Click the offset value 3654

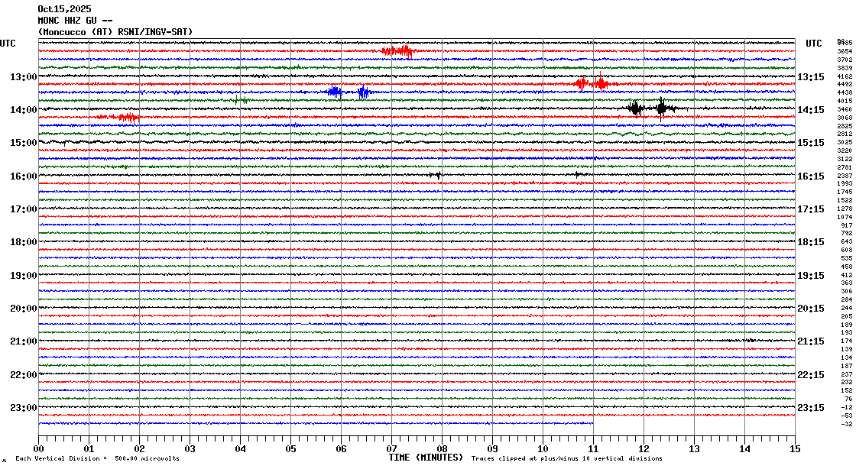(845, 51)
